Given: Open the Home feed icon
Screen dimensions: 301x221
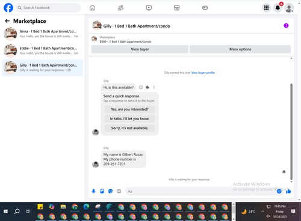Looking at the screenshot, I should (x=92, y=8).
